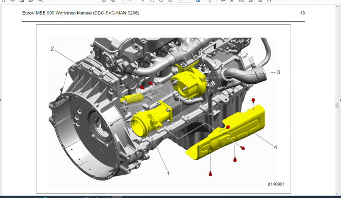Viewport: 341px width, 198px height.
Task: Click the figure ID d140901 label
Action: coord(276,184)
